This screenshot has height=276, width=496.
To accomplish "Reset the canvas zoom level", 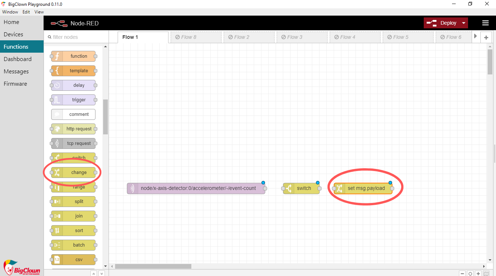I will [x=470, y=274].
